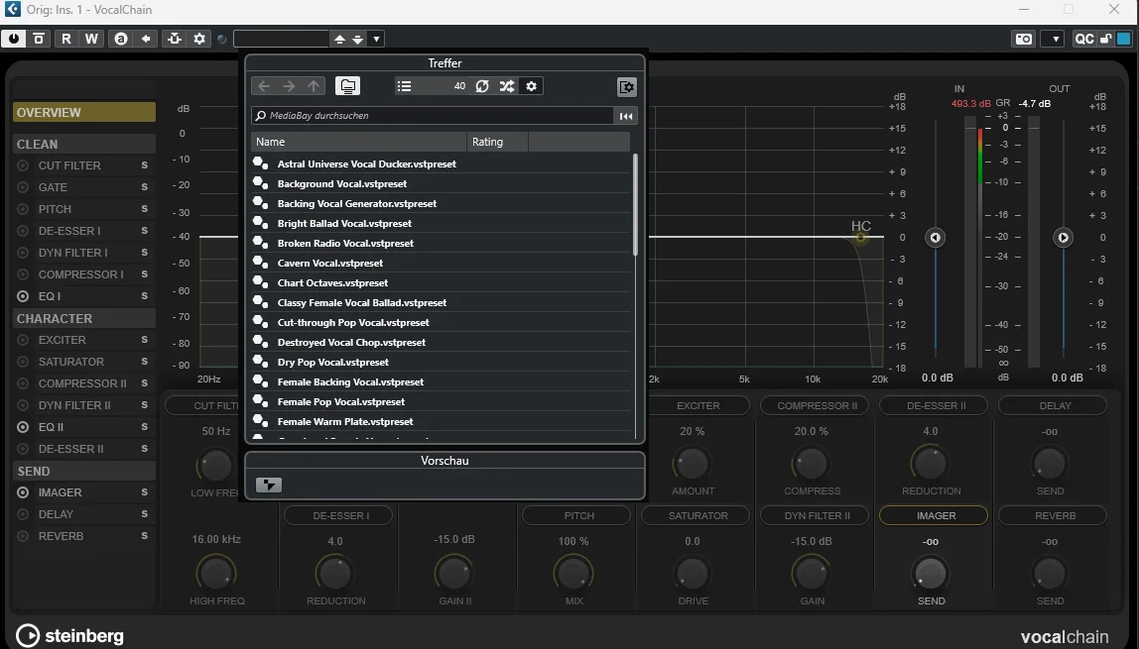Open the window layout setup icon
Screen dimensions: 1139x649
coord(626,87)
